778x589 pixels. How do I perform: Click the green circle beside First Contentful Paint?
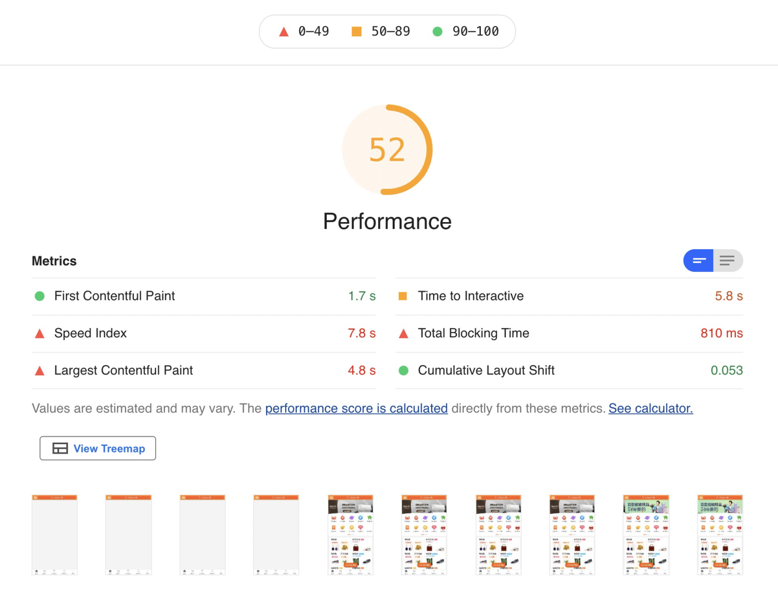39,296
